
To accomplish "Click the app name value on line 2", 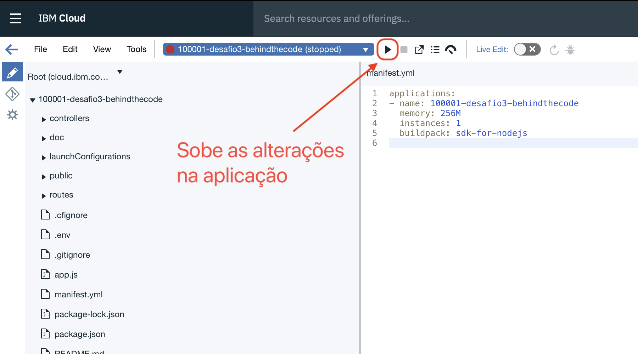I will [504, 103].
